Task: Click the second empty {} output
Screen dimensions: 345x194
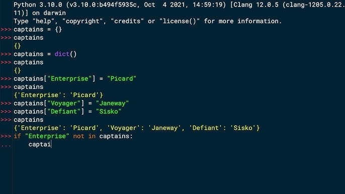Action: tap(17, 70)
